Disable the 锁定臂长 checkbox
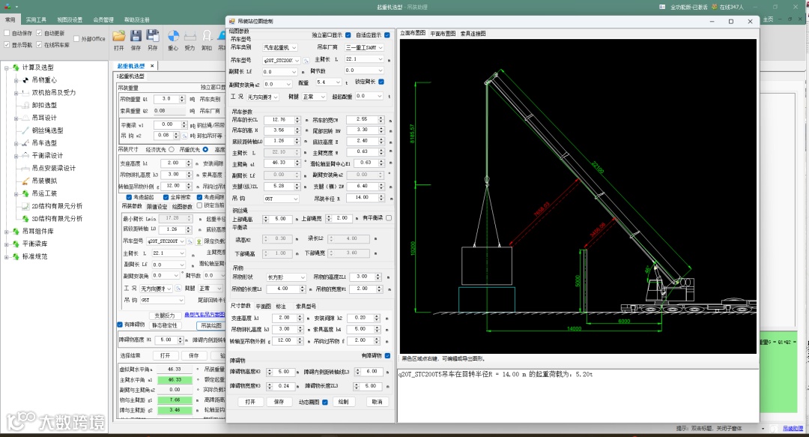Image resolution: width=809 pixels, height=437 pixels. pos(381,82)
